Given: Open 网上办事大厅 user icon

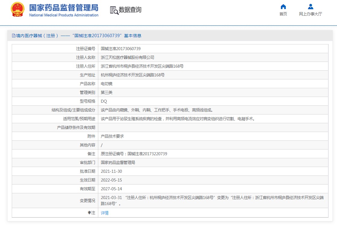Looking at the screenshot, I should (310, 7).
